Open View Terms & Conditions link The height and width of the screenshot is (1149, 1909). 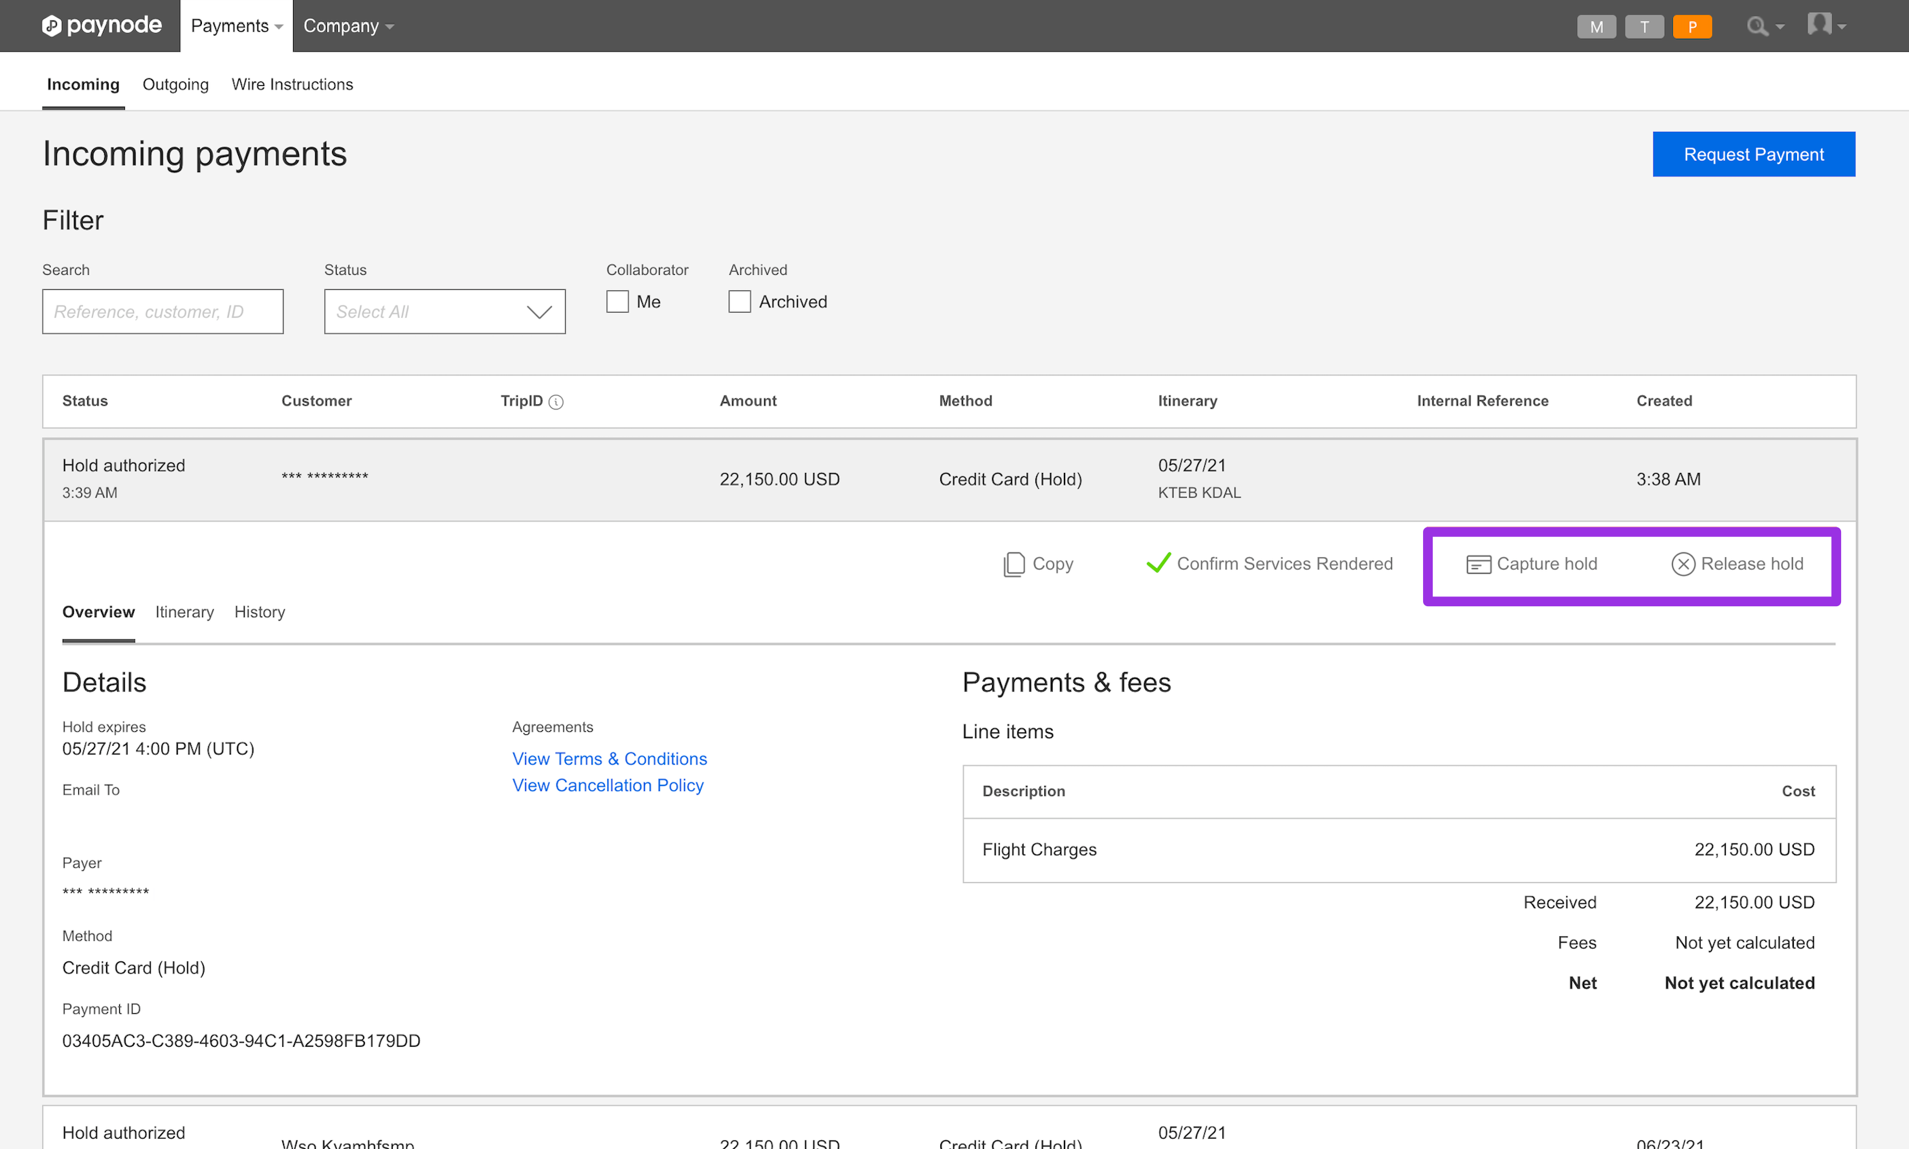[609, 759]
